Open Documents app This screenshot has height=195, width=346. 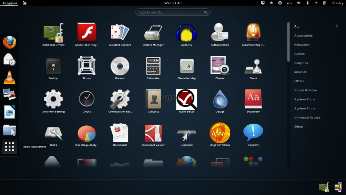pyautogui.click(x=120, y=132)
